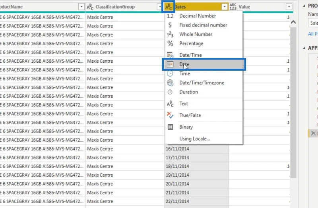Choose Time data type
Screen dimensions: 318x208
(204, 73)
